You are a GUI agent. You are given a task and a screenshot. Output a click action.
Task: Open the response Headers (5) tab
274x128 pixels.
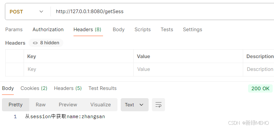click(x=68, y=88)
